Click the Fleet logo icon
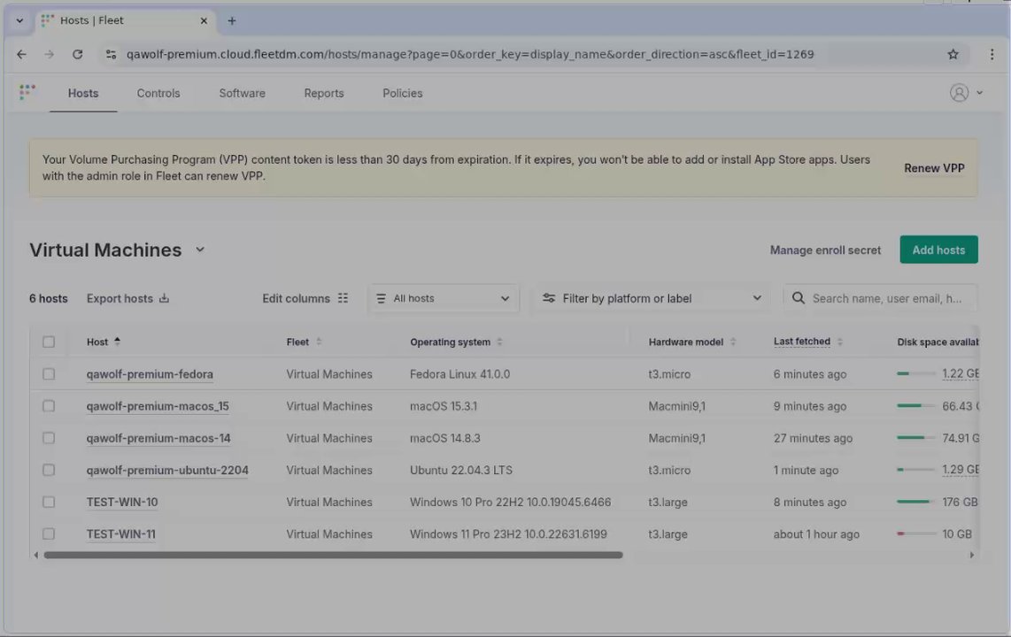Screen dimensions: 1011x637 pyautogui.click(x=27, y=92)
